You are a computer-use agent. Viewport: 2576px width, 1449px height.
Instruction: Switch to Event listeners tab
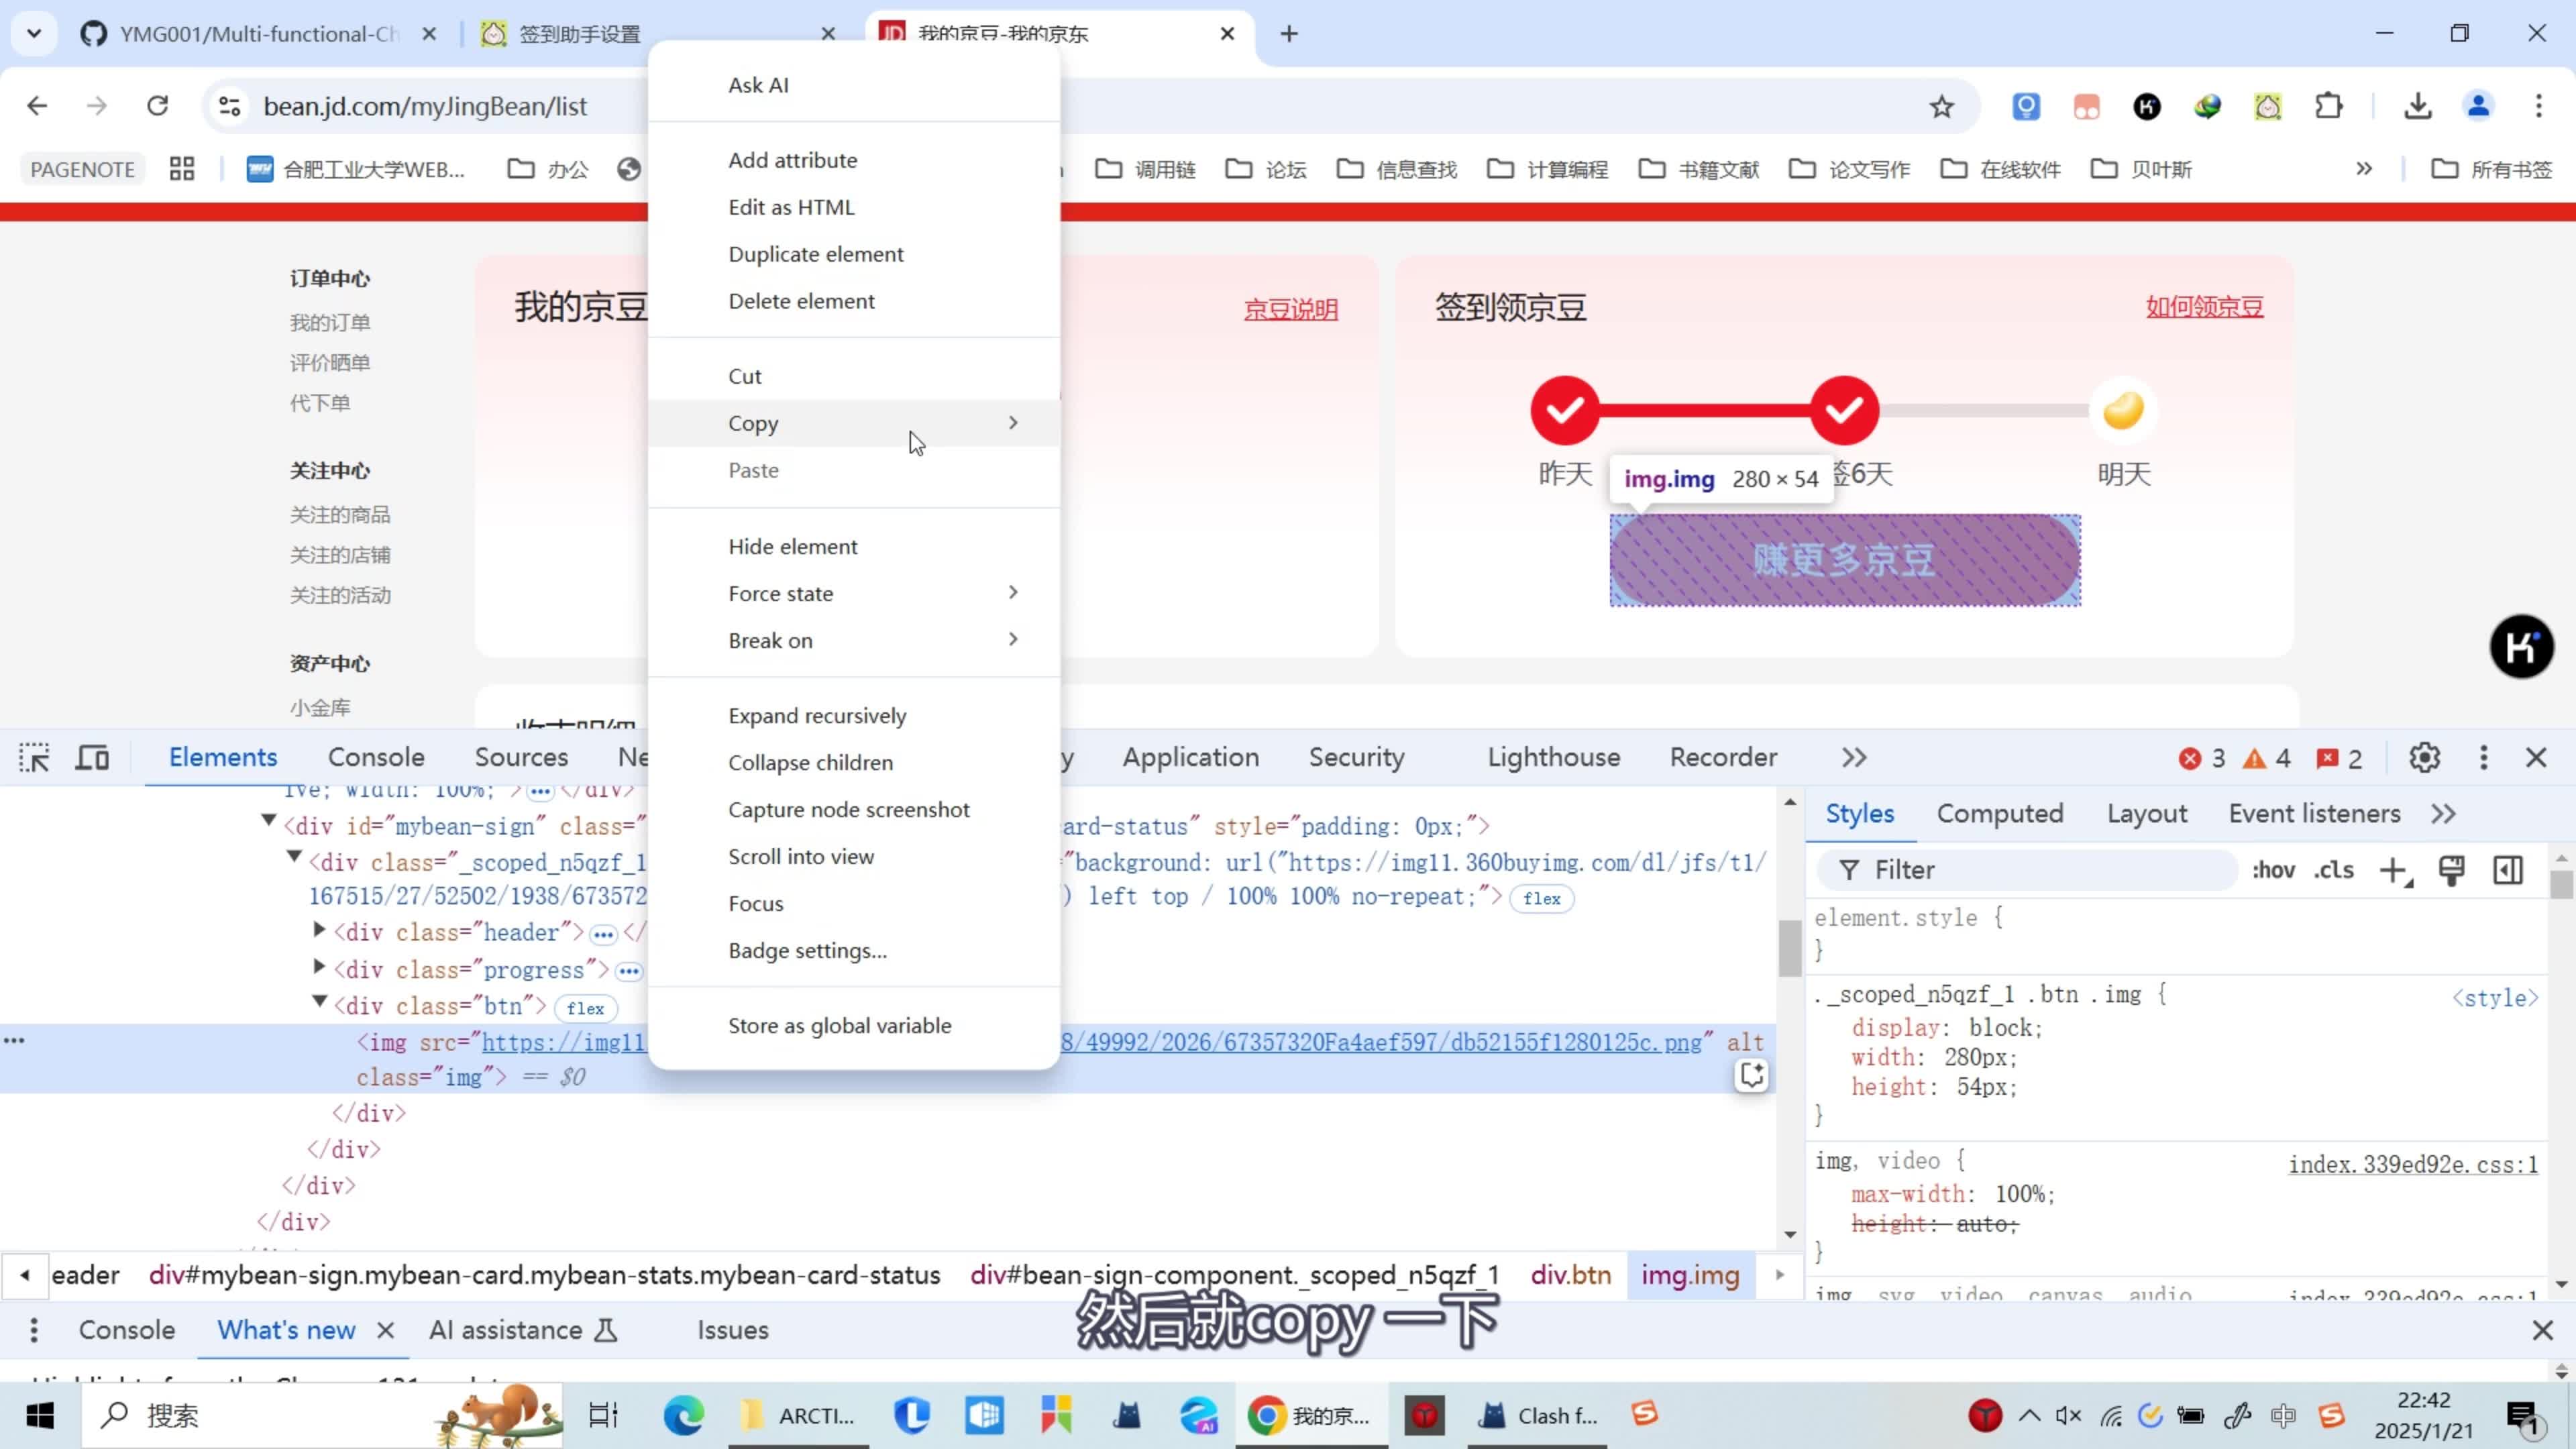(2314, 814)
